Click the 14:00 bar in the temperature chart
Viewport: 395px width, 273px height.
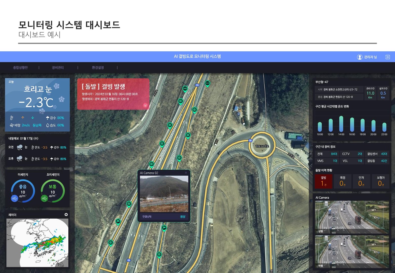pos(341,124)
